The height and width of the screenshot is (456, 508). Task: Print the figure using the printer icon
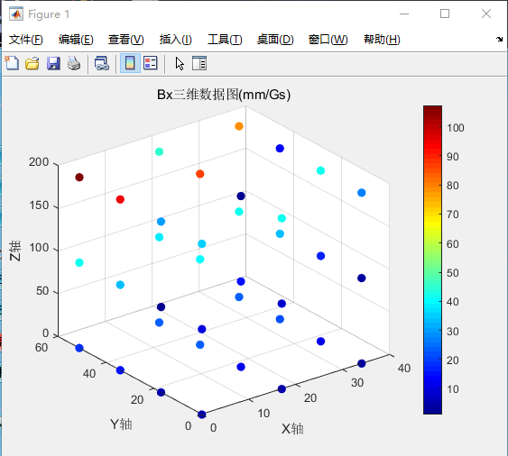tap(74, 63)
